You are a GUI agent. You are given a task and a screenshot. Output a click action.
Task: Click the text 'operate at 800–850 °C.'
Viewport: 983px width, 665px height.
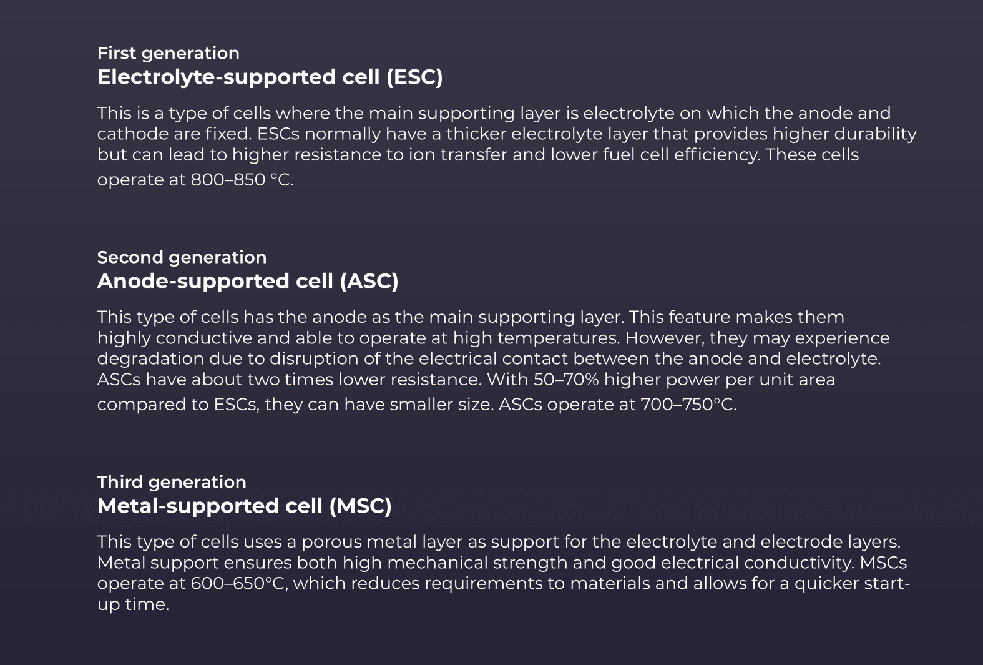195,180
